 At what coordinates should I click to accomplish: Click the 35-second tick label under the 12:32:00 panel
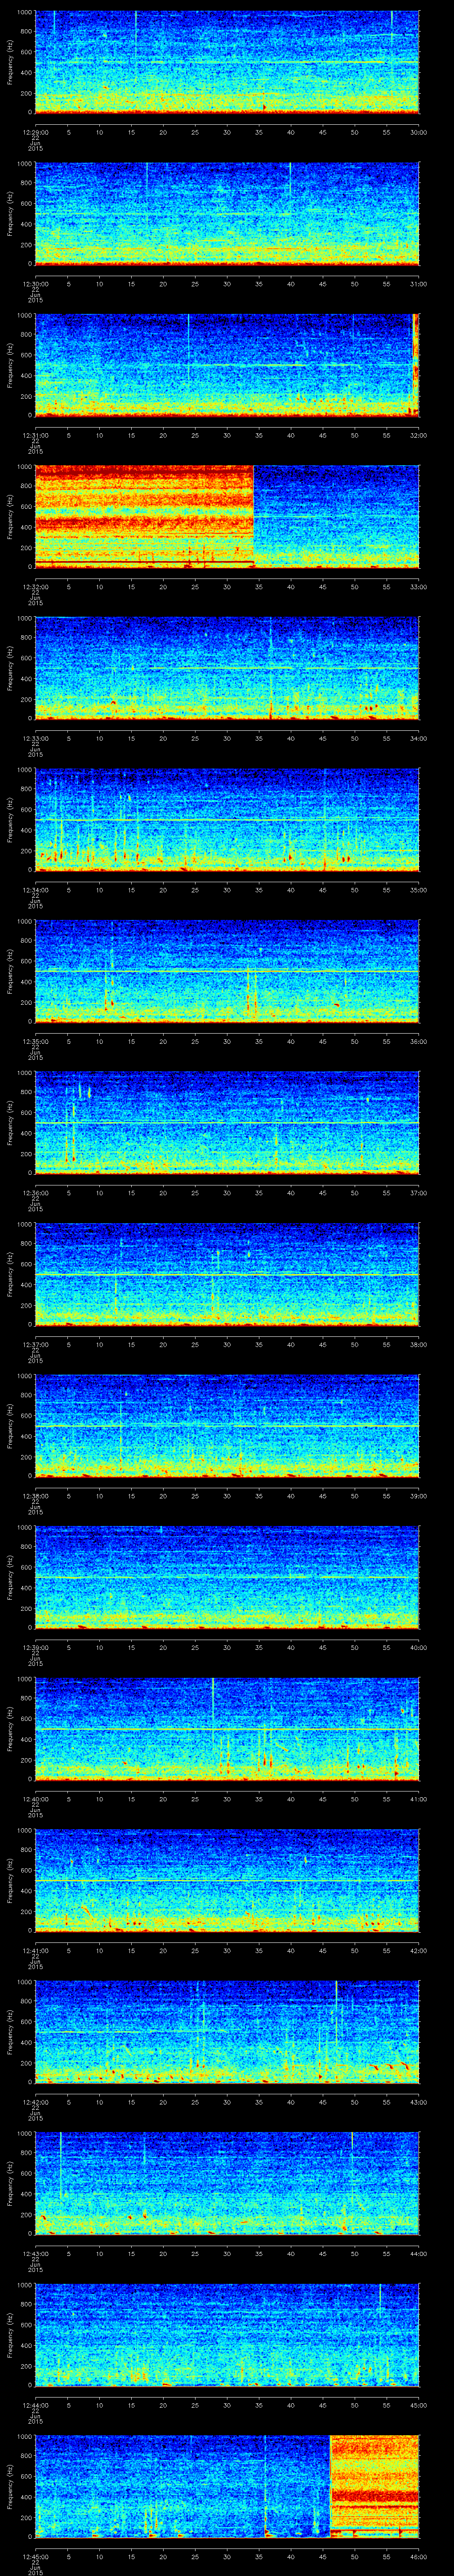(258, 587)
